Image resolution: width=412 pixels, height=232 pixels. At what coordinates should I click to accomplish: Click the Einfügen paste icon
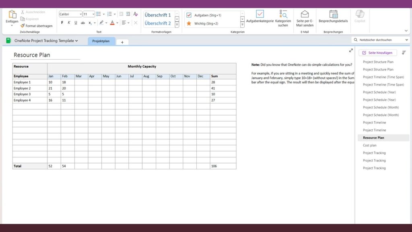click(12, 14)
